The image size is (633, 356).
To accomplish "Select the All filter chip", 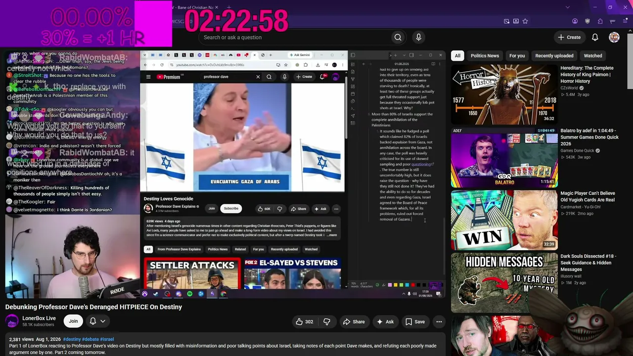I will pyautogui.click(x=457, y=56).
